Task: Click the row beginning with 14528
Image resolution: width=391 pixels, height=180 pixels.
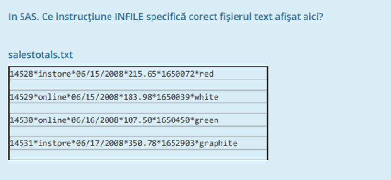Action: [x=138, y=74]
